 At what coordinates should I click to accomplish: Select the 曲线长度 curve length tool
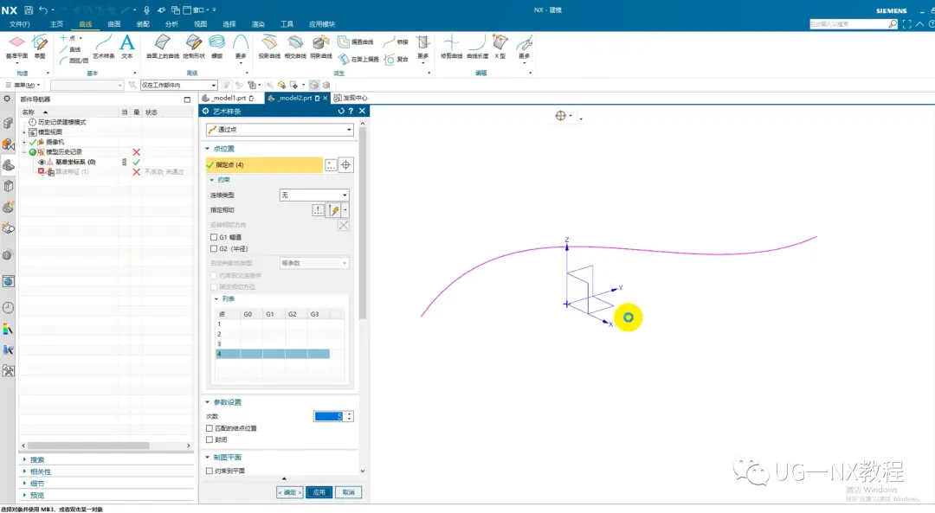point(477,47)
